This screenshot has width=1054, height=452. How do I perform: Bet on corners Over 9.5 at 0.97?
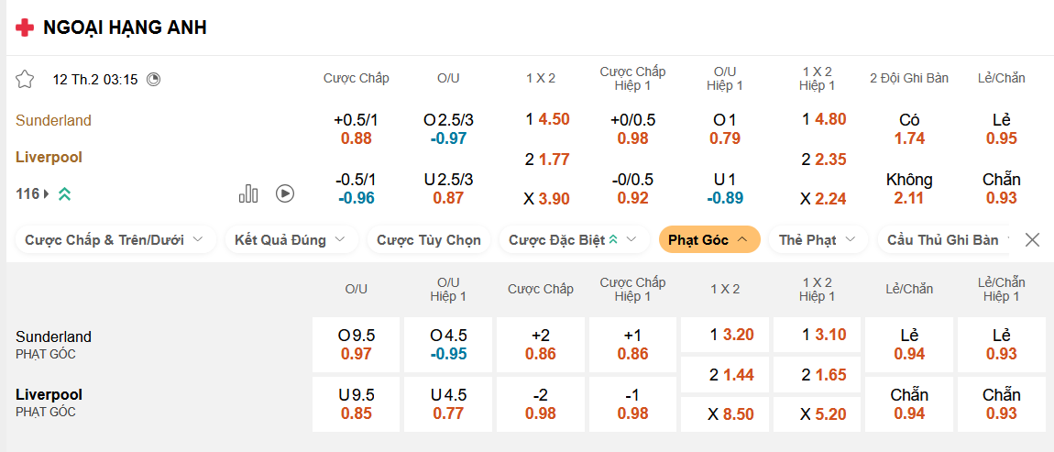click(x=357, y=345)
